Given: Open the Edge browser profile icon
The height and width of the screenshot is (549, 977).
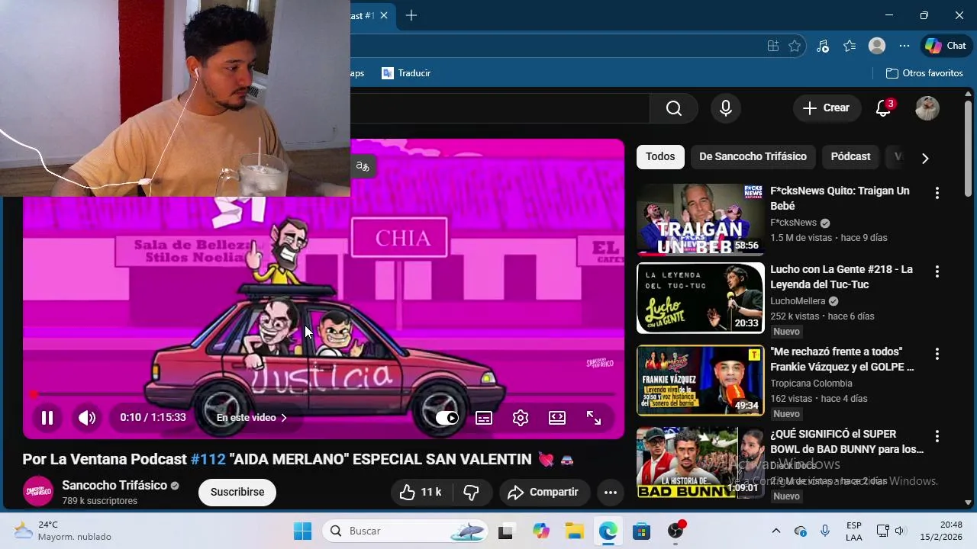Looking at the screenshot, I should tap(877, 46).
